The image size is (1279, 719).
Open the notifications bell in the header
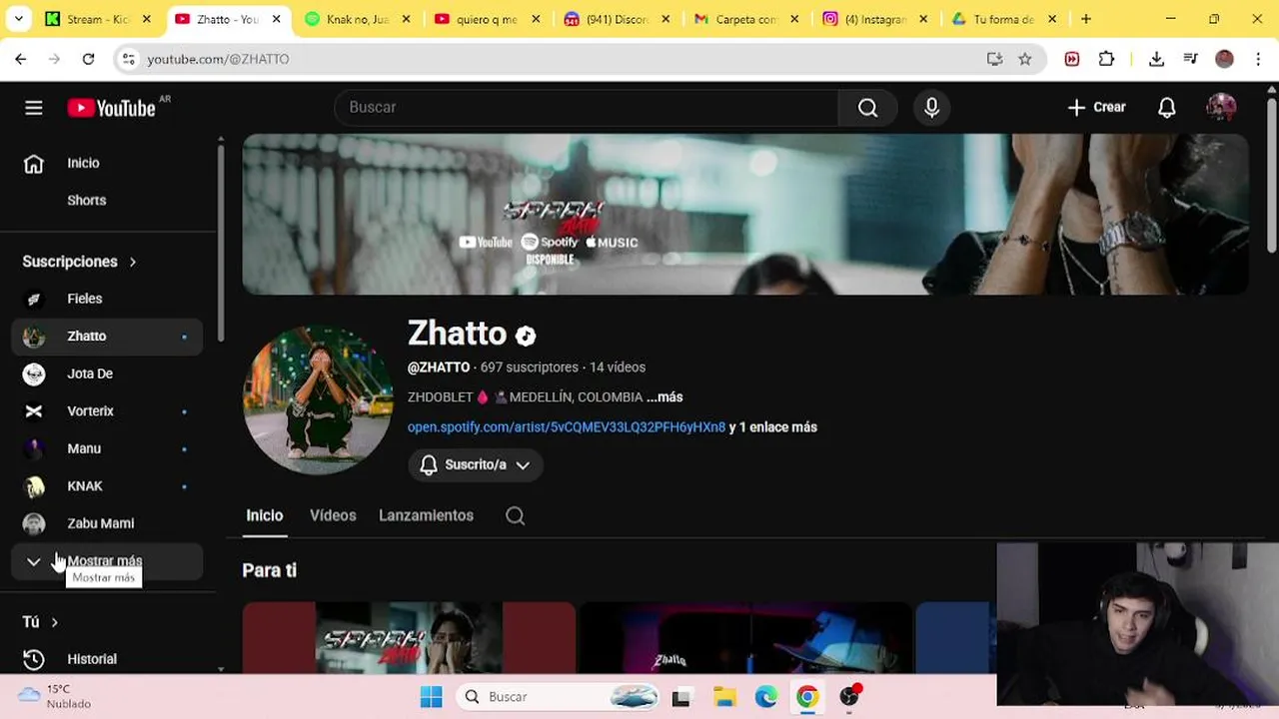tap(1166, 108)
